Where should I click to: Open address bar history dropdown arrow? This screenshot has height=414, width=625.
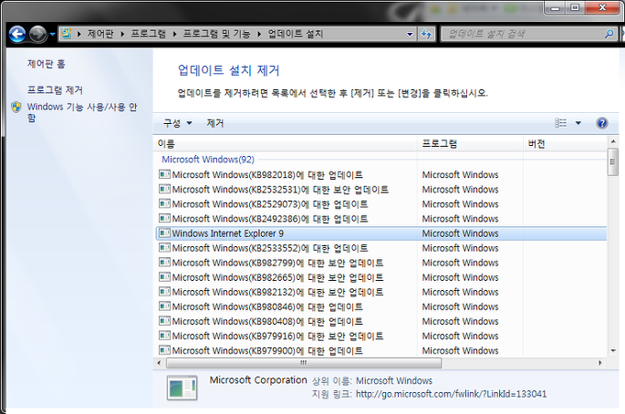pos(410,35)
